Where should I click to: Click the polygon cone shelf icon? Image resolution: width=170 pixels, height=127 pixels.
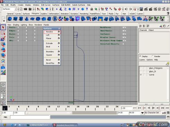click(27, 19)
